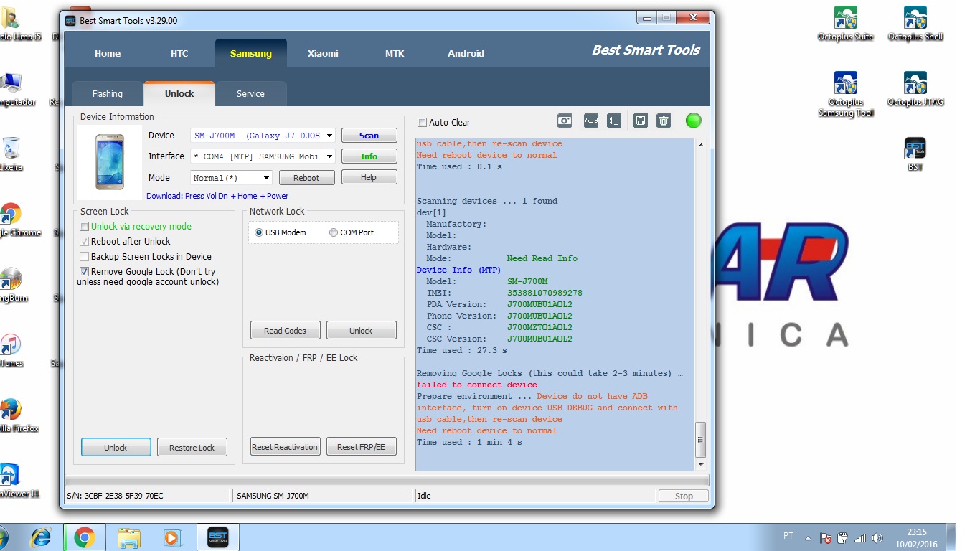
Task: Show hidden tray icons arrow
Action: pos(809,537)
